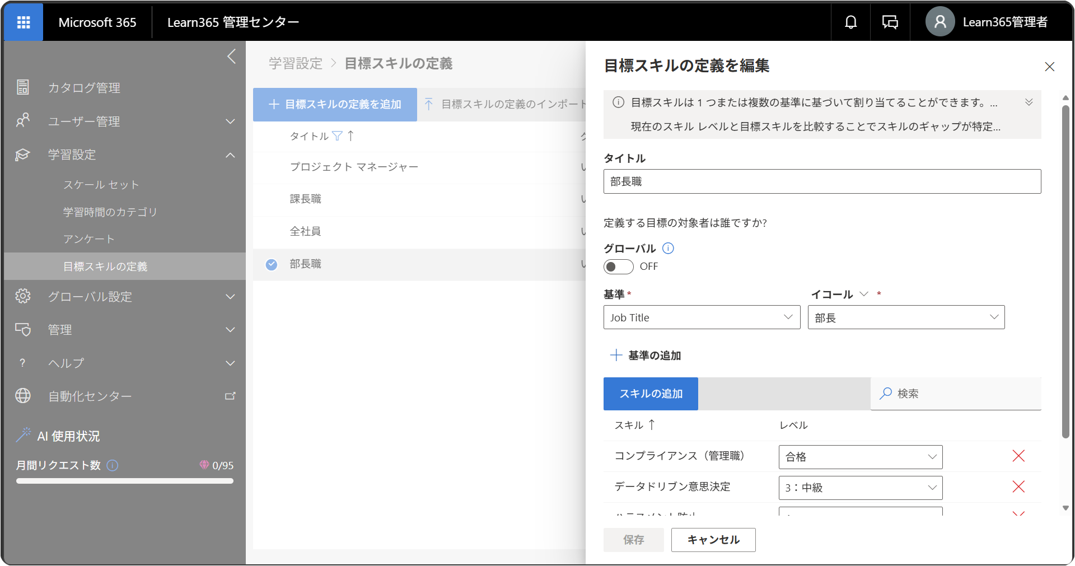1075x566 pixels.
Task: Open the Job Title criteria dropdown
Action: pos(702,317)
